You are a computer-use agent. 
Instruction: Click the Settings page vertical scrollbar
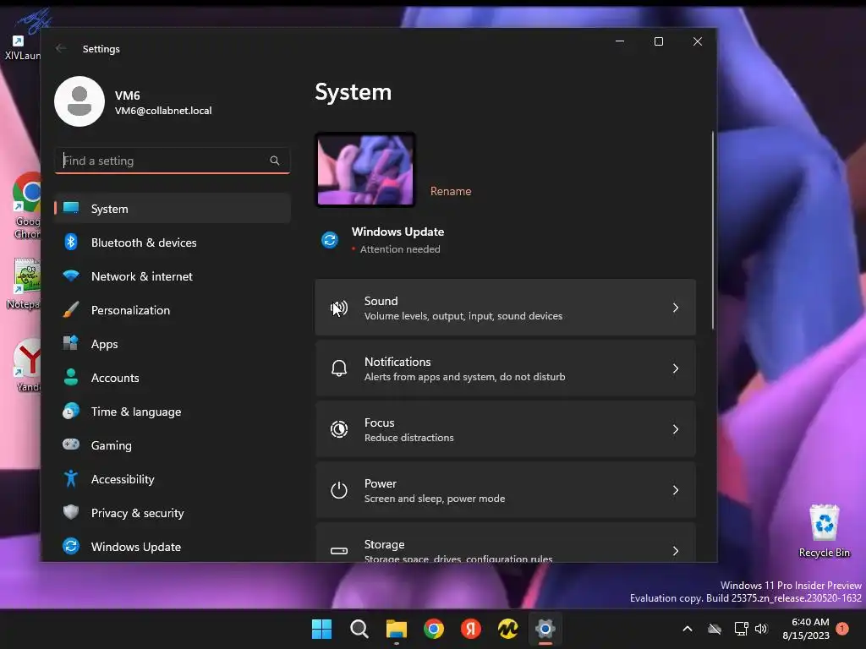point(712,231)
